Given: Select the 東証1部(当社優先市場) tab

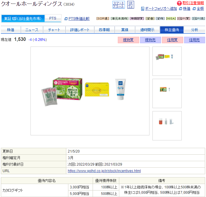Looking at the screenshot, I should coord(23,18).
